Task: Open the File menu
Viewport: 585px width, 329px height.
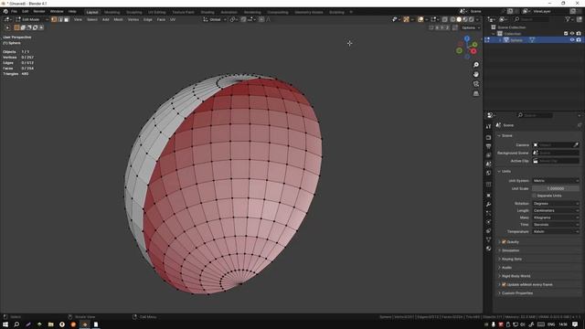Action: (15, 12)
